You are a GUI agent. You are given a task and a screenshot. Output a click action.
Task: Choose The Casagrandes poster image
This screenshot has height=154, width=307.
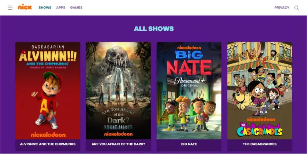tap(259, 90)
